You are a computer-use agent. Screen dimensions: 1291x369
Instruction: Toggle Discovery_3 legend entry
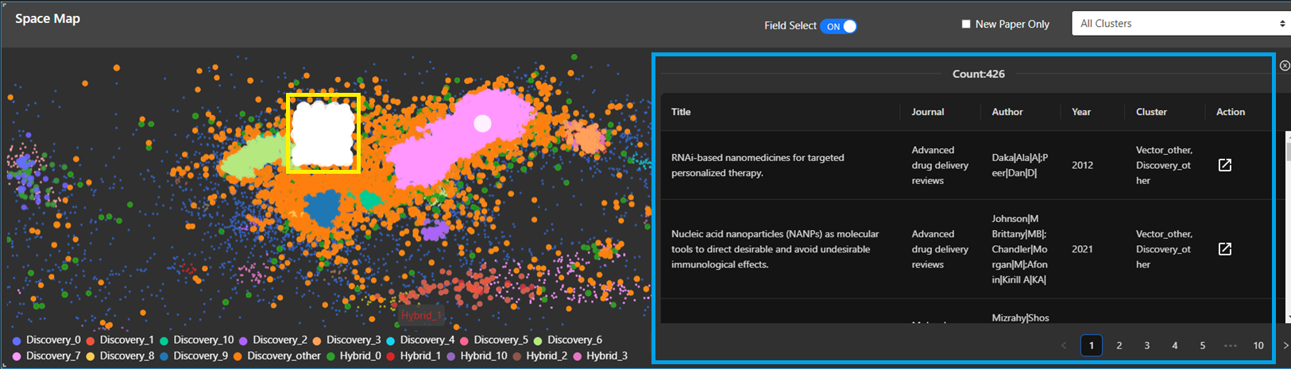(346, 340)
